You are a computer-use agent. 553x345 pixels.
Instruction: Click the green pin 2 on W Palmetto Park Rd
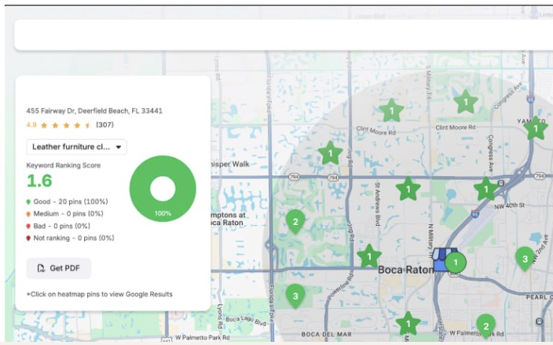point(486,326)
